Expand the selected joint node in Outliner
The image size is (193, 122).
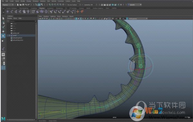point(10,36)
